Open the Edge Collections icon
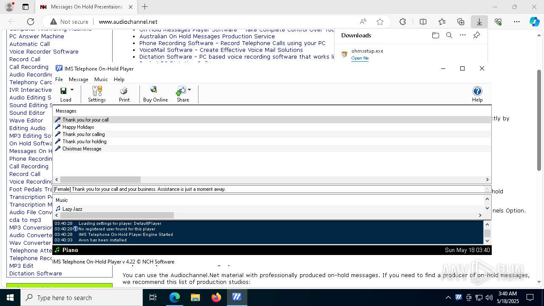 [x=461, y=22]
